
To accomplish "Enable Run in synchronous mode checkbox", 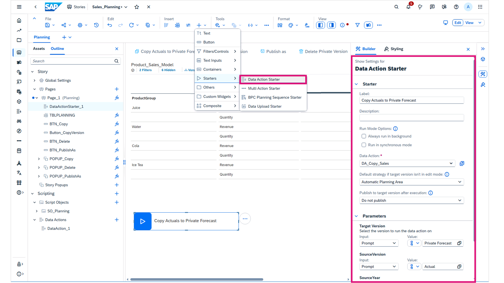I will (x=364, y=145).
